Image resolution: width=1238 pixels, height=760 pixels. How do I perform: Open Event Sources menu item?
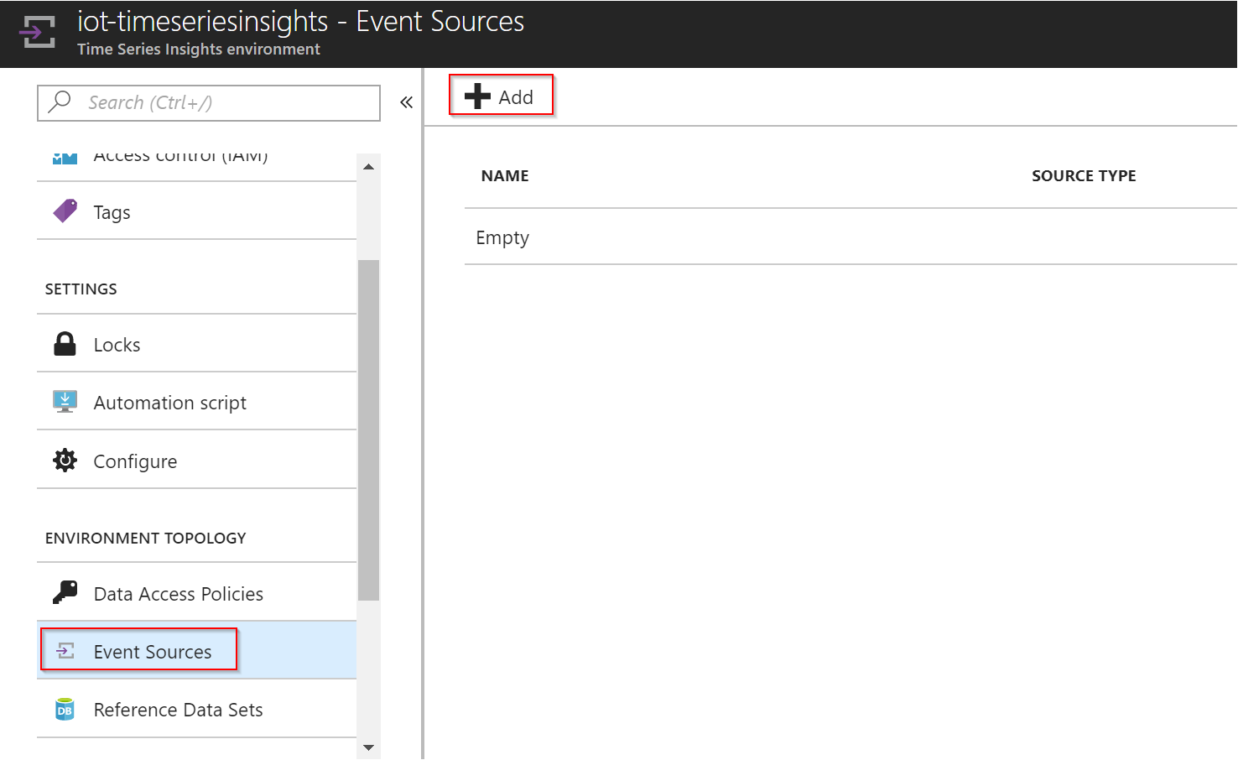197,650
